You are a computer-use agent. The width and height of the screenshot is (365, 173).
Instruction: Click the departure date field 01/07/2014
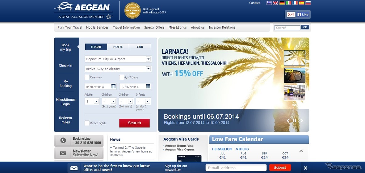coord(101,86)
